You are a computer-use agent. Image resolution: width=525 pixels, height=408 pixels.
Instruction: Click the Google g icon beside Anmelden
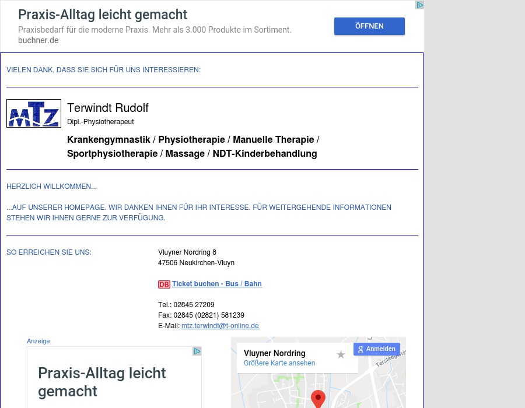click(x=360, y=349)
